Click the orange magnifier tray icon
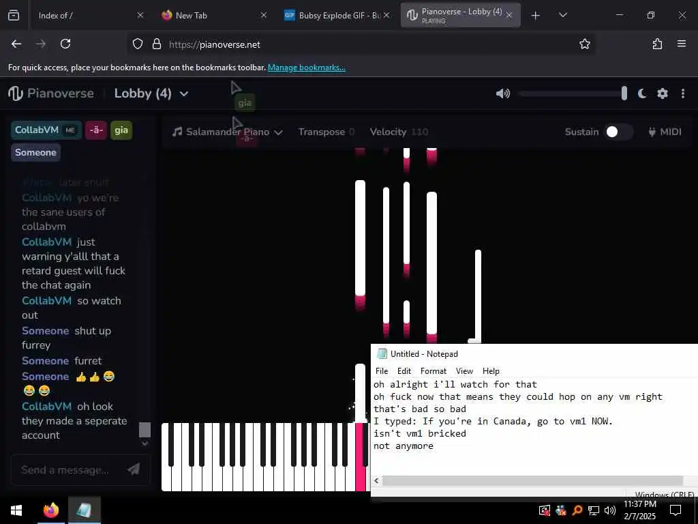 577,510
